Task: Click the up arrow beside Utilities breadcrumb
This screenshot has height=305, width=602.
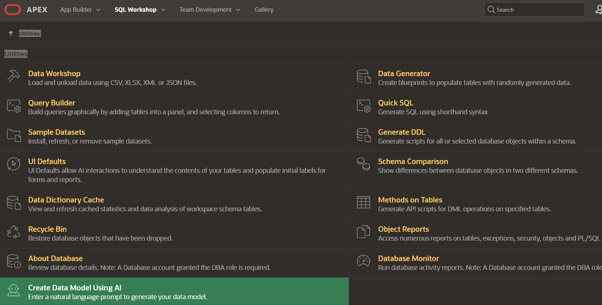Action: click(x=11, y=33)
